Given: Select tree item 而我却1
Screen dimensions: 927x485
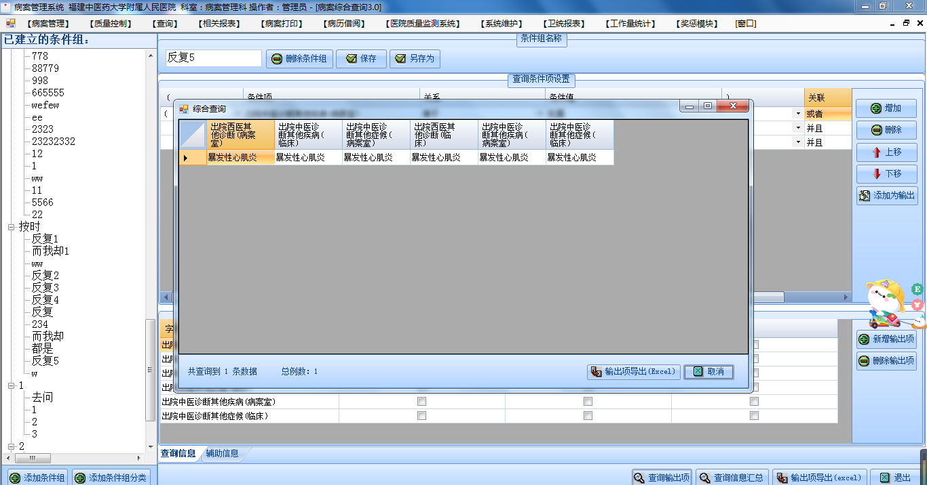Looking at the screenshot, I should (51, 251).
